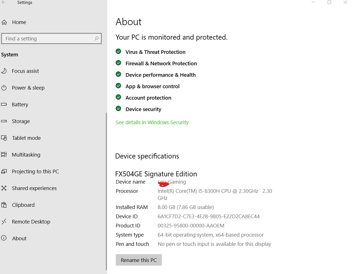Click green check beside Device performance & Health
The height and width of the screenshot is (274, 352).
click(119, 74)
